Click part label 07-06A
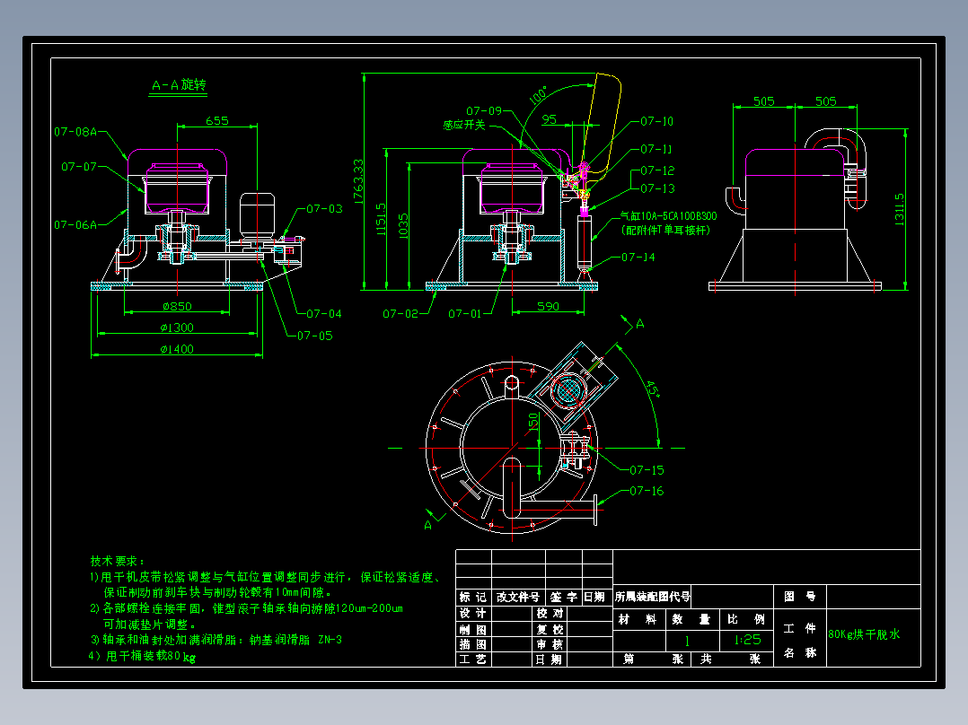Viewport: 968px width, 725px height. (75, 224)
